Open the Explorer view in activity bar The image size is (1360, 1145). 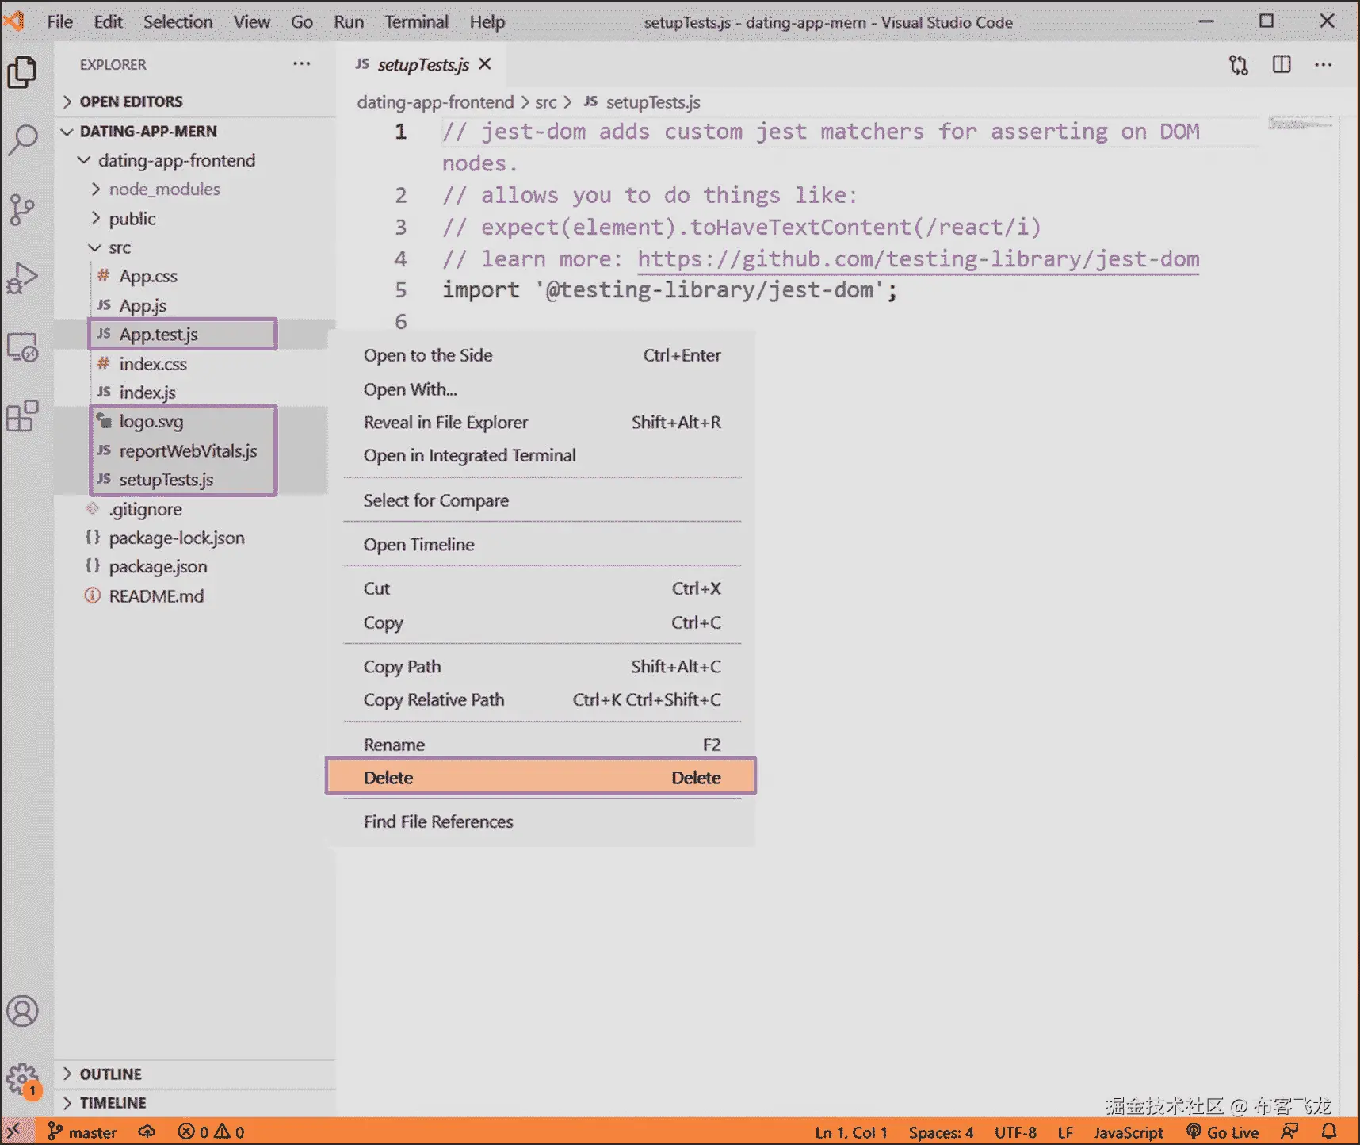tap(22, 72)
